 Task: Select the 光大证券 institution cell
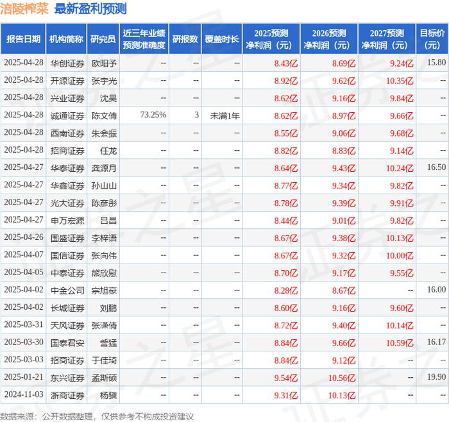67,203
